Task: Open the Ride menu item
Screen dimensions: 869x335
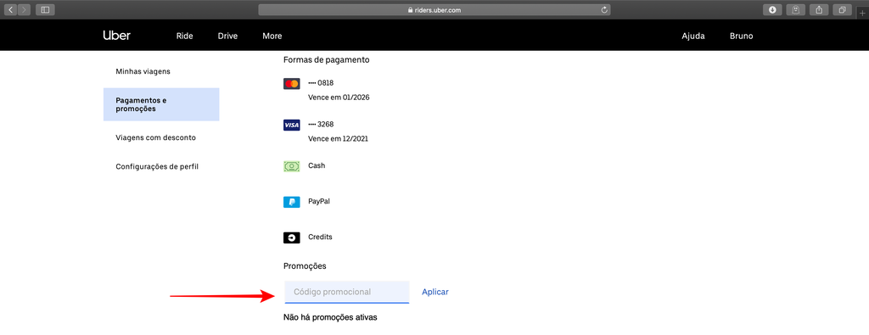Action: [x=184, y=36]
